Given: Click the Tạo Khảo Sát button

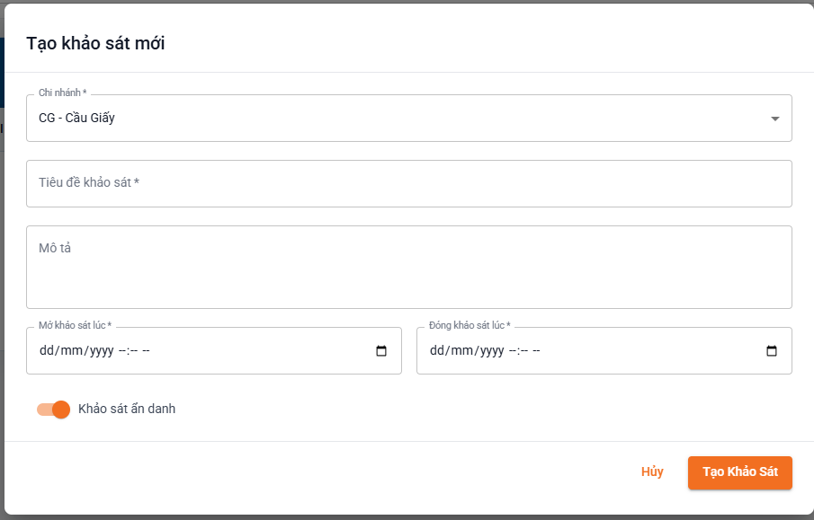Looking at the screenshot, I should click(739, 472).
